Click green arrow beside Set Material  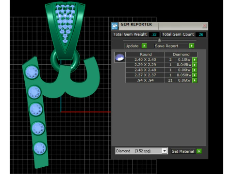tap(199, 151)
